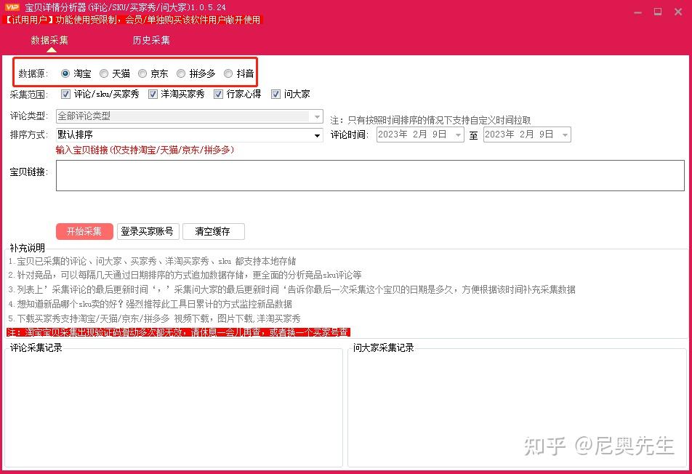Toggle the 评论/sku/买家秀 checkbox

(x=65, y=94)
